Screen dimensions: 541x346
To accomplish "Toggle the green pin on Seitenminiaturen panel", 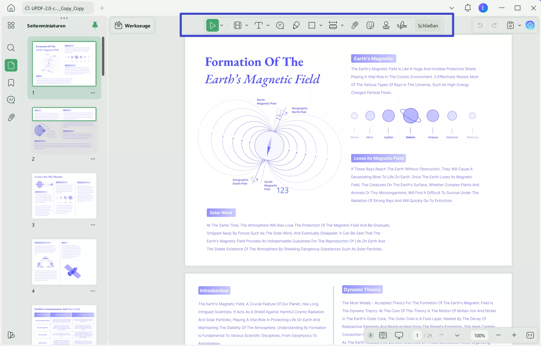I will (95, 25).
